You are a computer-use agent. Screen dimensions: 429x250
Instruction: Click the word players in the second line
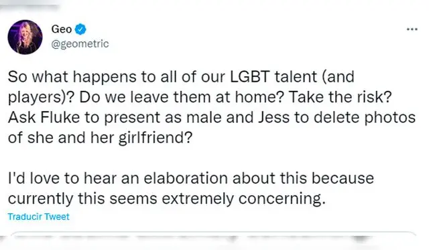pos(35,98)
